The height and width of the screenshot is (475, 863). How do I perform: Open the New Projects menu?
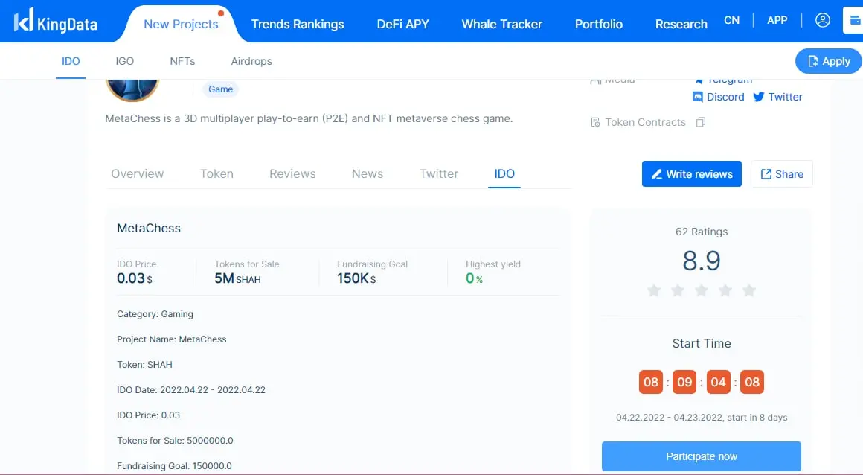coord(181,25)
